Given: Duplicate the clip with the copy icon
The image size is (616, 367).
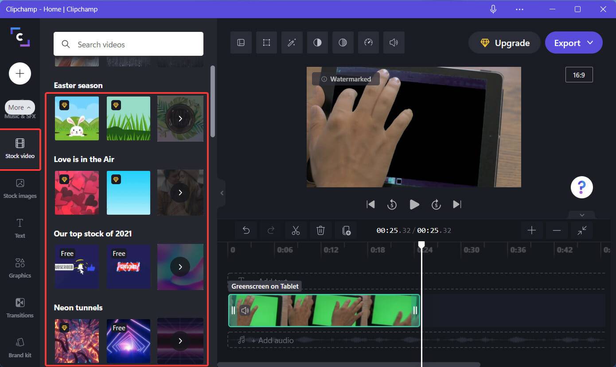Looking at the screenshot, I should pos(346,230).
